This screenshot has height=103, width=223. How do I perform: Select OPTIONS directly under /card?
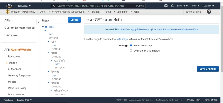click(x=57, y=57)
